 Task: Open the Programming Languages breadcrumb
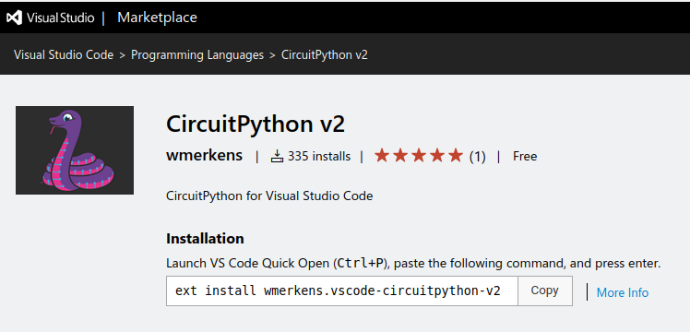pos(197,55)
